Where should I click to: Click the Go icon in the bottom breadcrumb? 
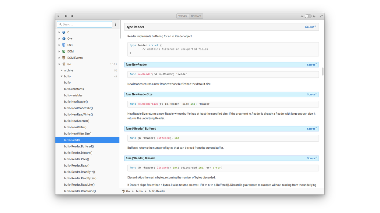pyautogui.click(x=124, y=191)
